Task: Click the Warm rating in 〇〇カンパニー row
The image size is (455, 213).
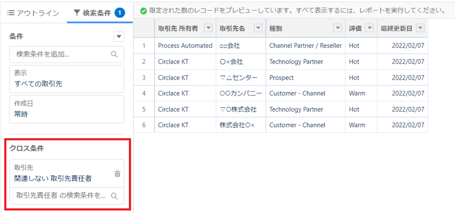Action: pyautogui.click(x=361, y=93)
